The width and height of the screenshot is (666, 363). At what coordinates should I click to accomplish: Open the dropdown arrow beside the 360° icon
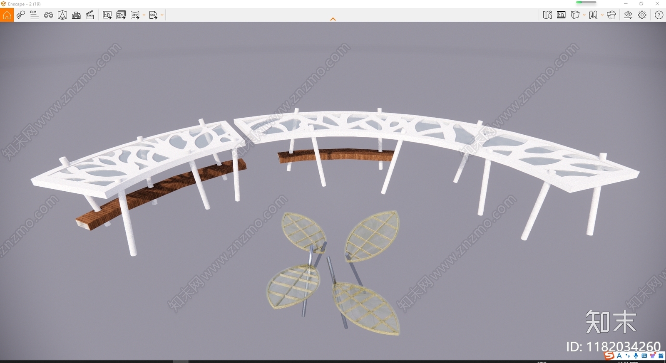tap(144, 15)
